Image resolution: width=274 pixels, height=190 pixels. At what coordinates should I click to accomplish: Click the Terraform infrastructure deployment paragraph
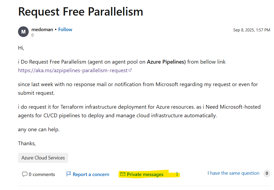pyautogui.click(x=139, y=111)
